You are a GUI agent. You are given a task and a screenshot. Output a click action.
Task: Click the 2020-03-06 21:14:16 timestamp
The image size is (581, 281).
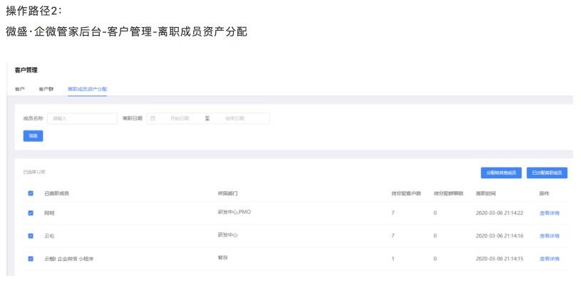point(500,236)
